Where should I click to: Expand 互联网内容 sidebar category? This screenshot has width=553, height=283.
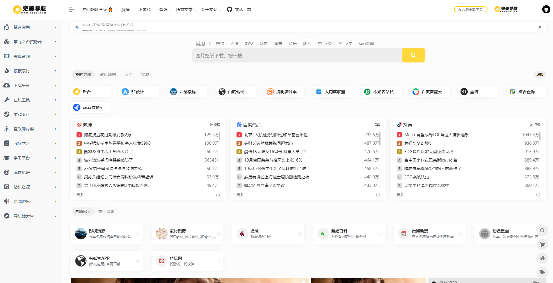pos(30,129)
